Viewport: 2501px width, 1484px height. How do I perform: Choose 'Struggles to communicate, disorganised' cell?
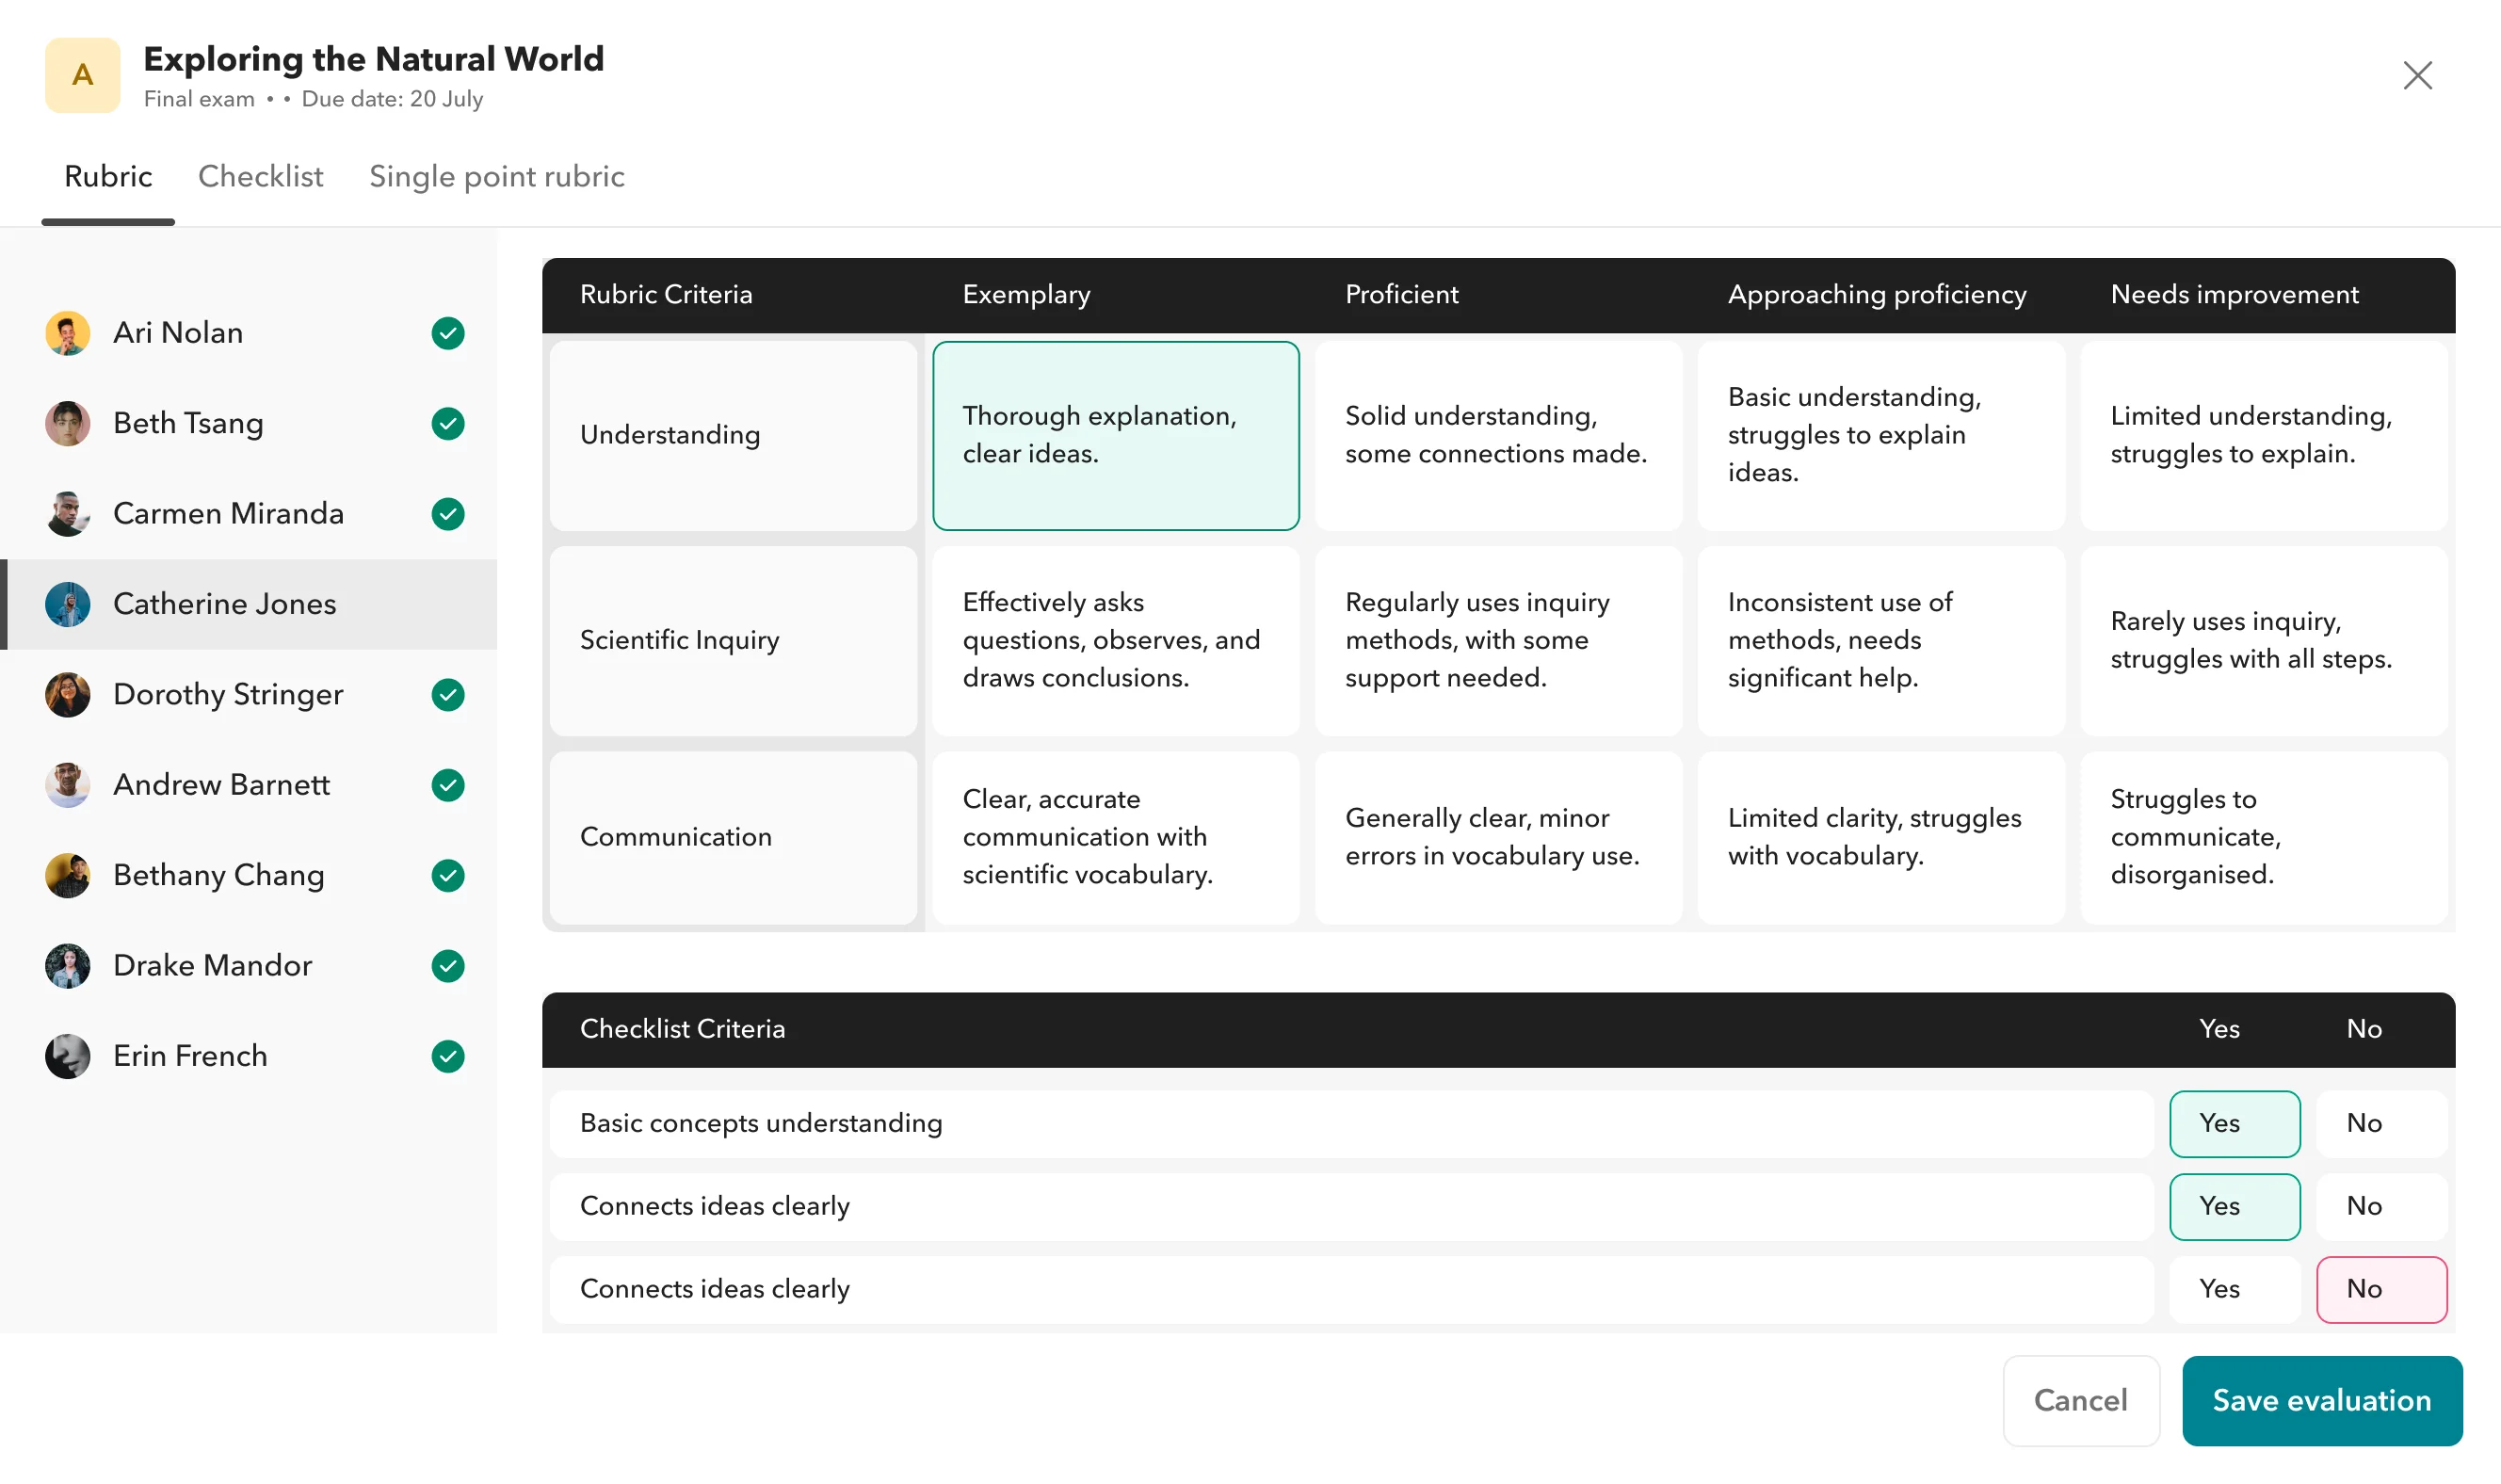(x=2264, y=838)
